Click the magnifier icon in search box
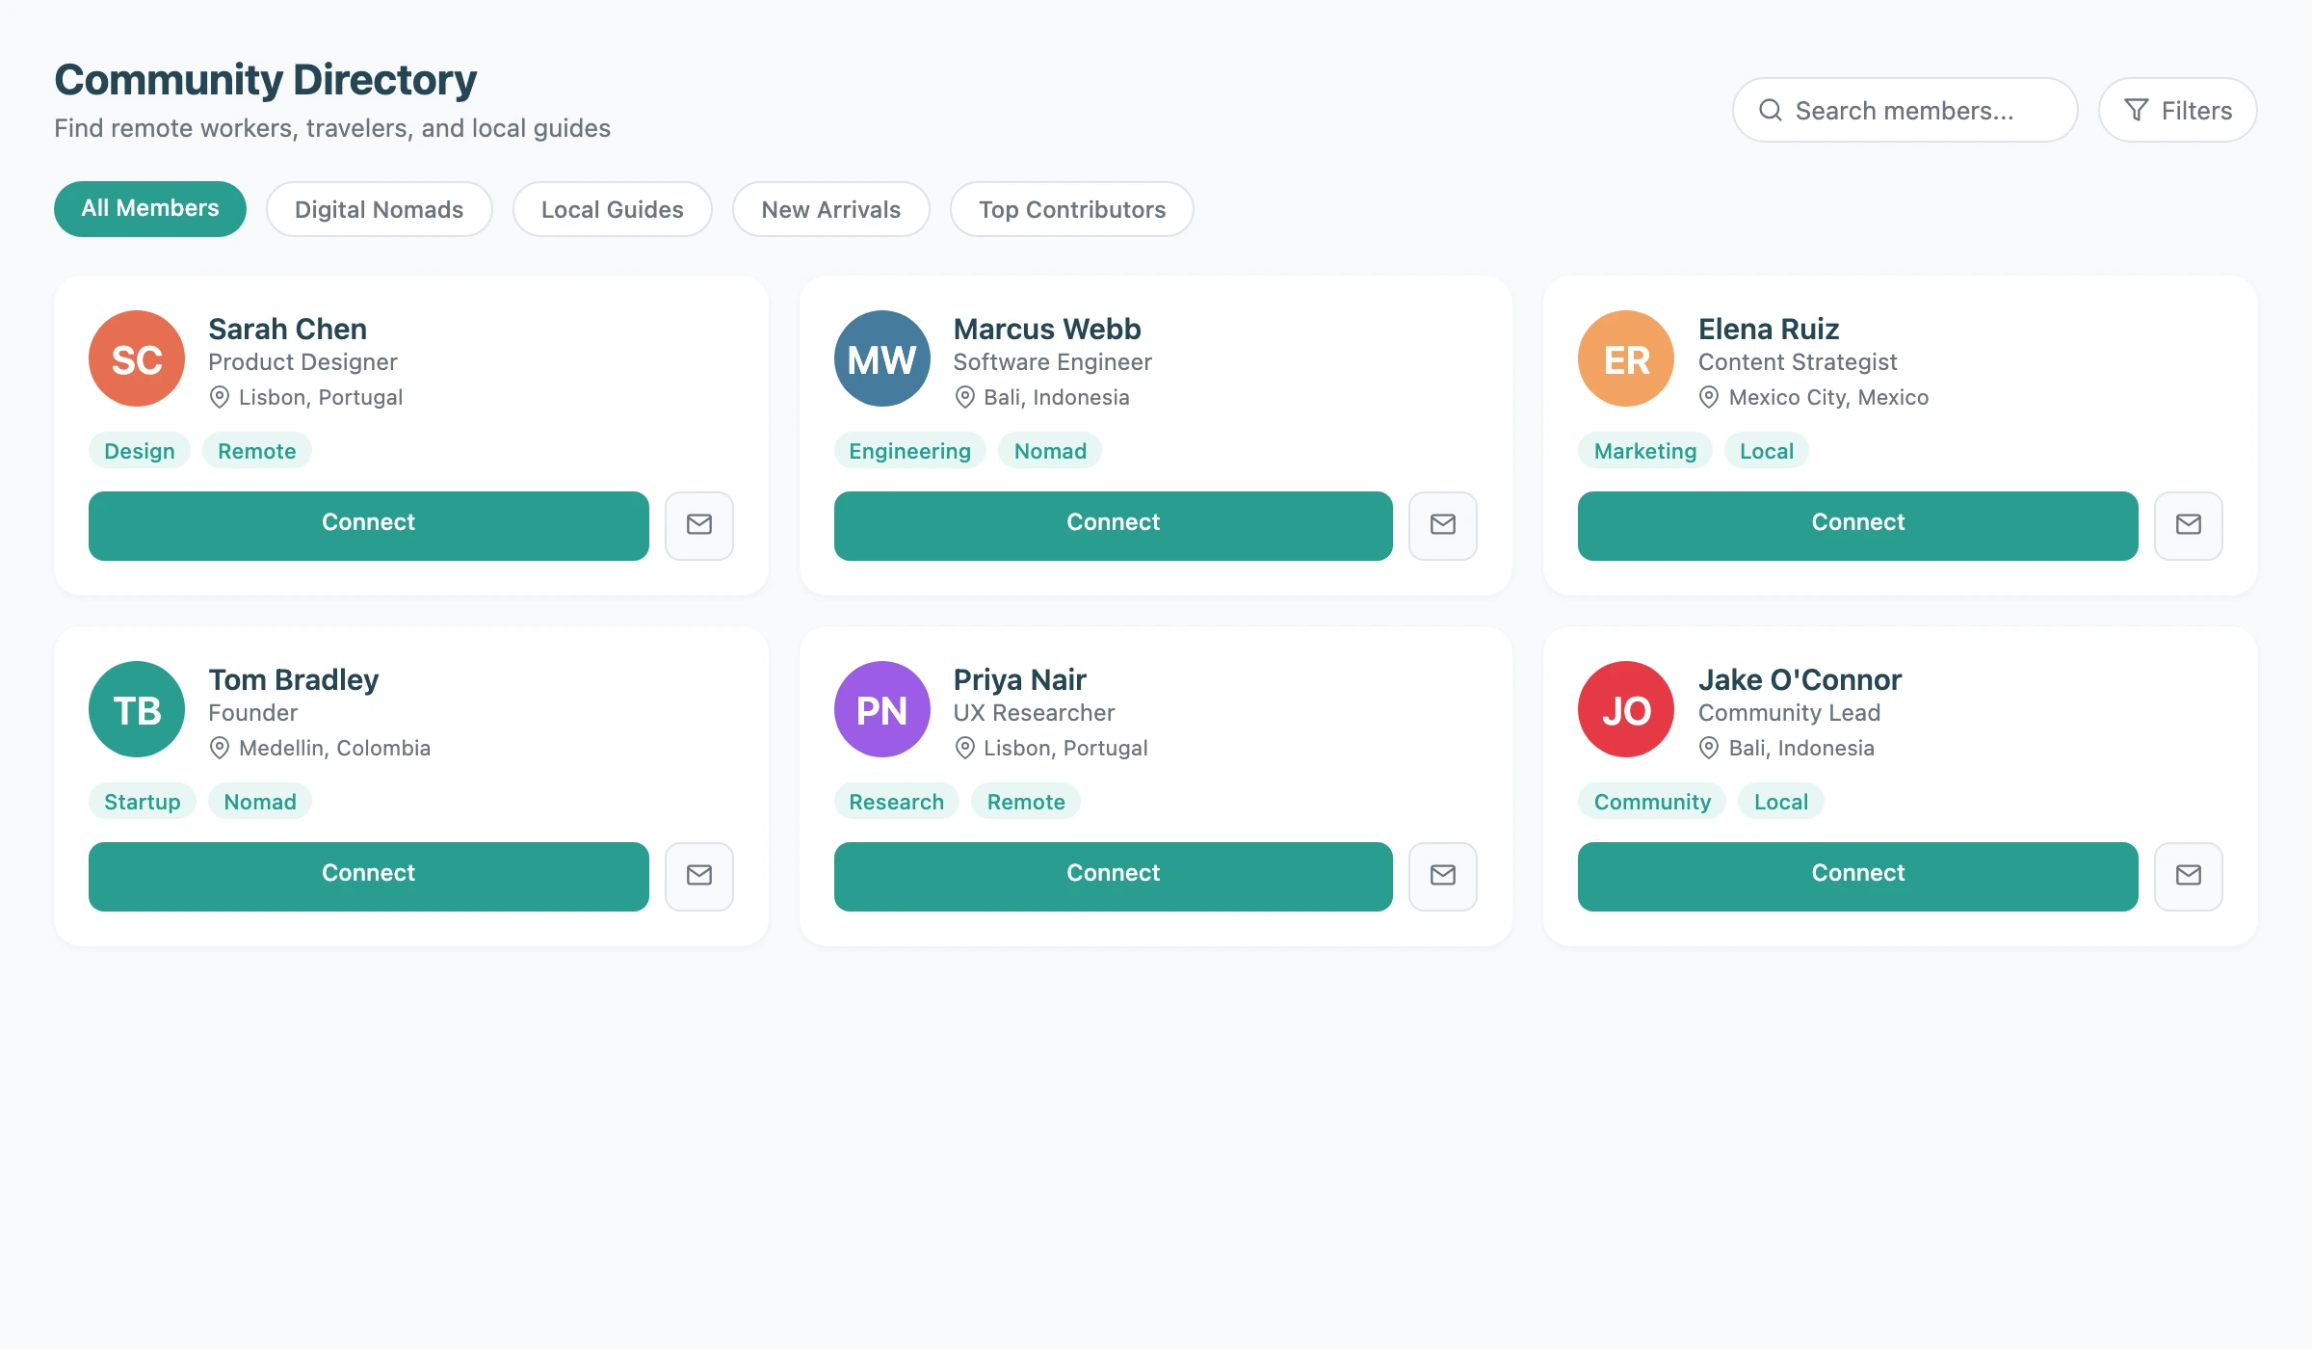Image resolution: width=2312 pixels, height=1349 pixels. pyautogui.click(x=1771, y=110)
